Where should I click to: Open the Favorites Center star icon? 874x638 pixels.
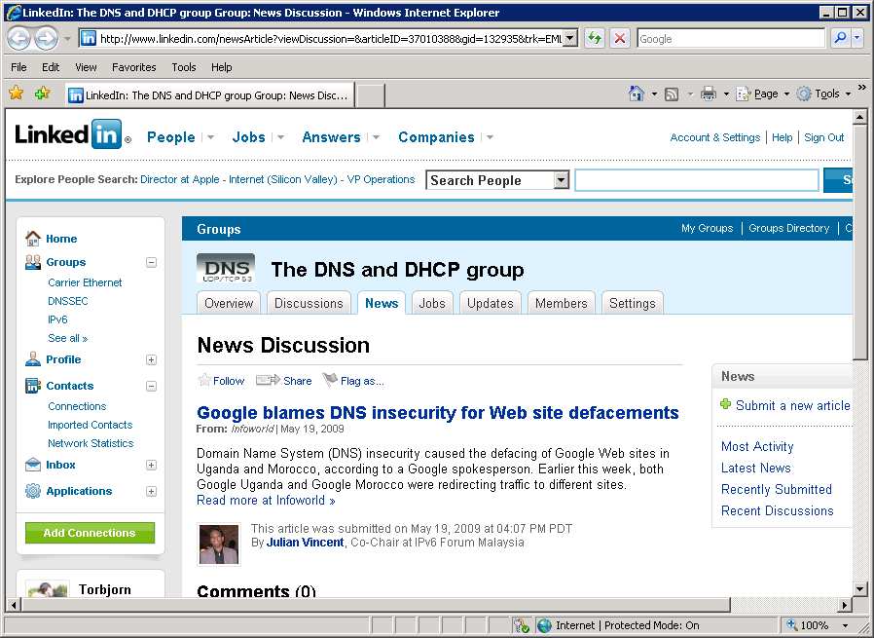pyautogui.click(x=17, y=94)
